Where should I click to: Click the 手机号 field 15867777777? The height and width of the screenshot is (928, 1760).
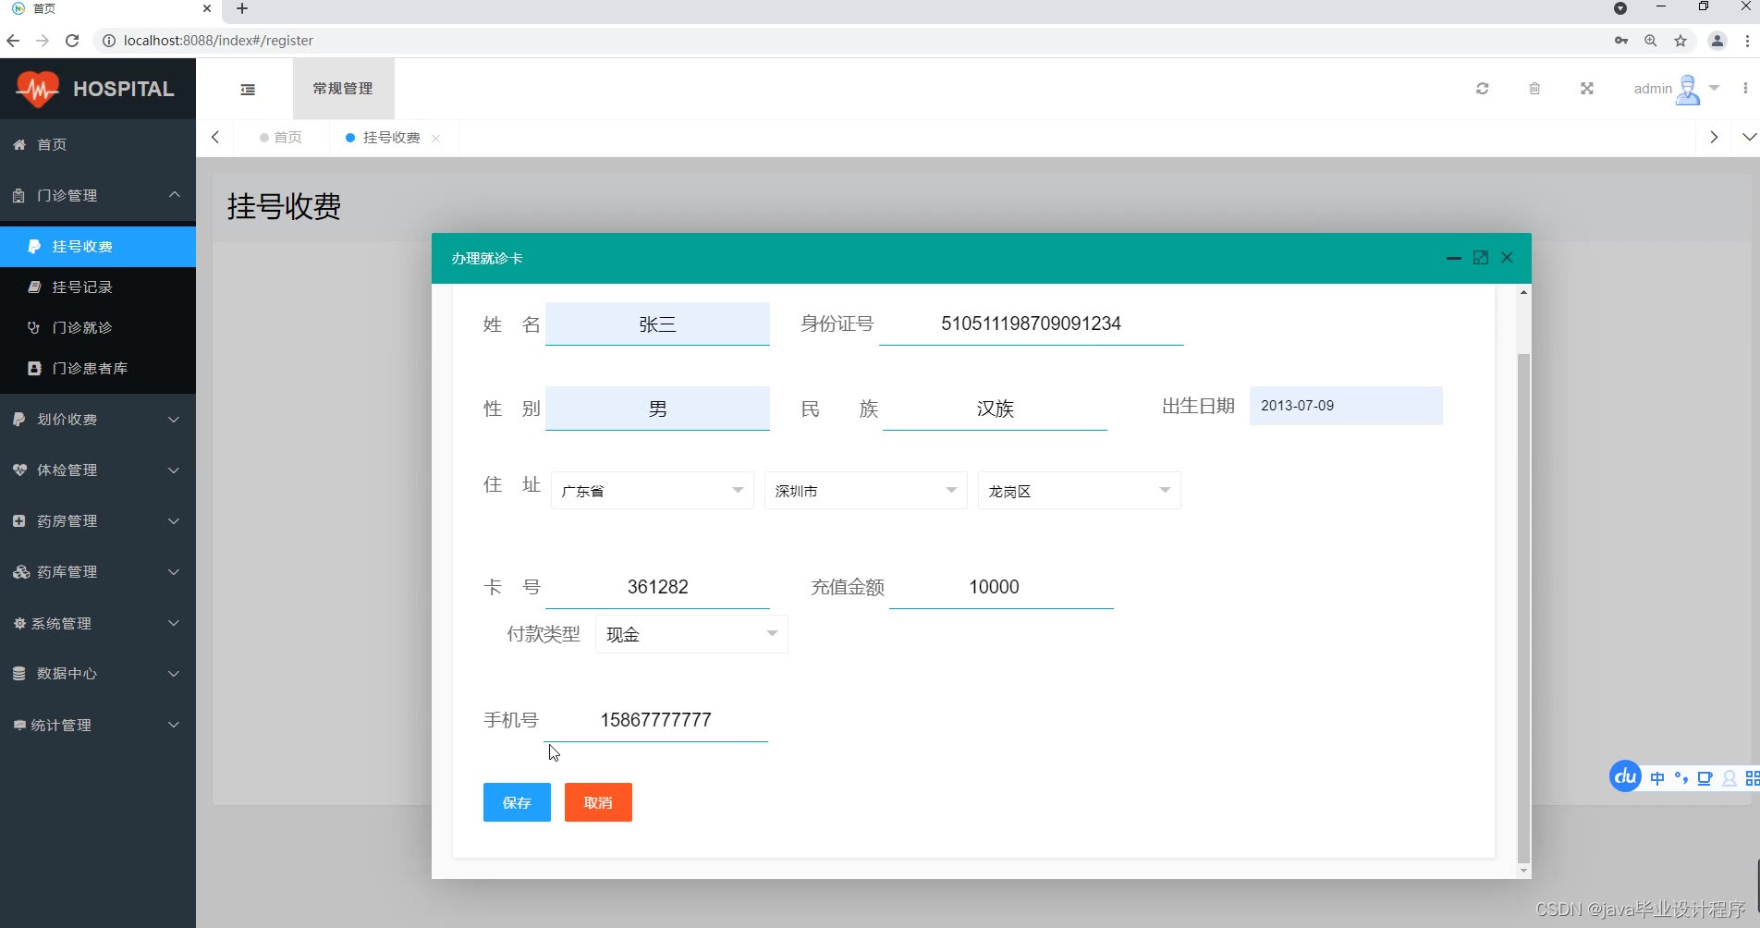click(x=655, y=720)
